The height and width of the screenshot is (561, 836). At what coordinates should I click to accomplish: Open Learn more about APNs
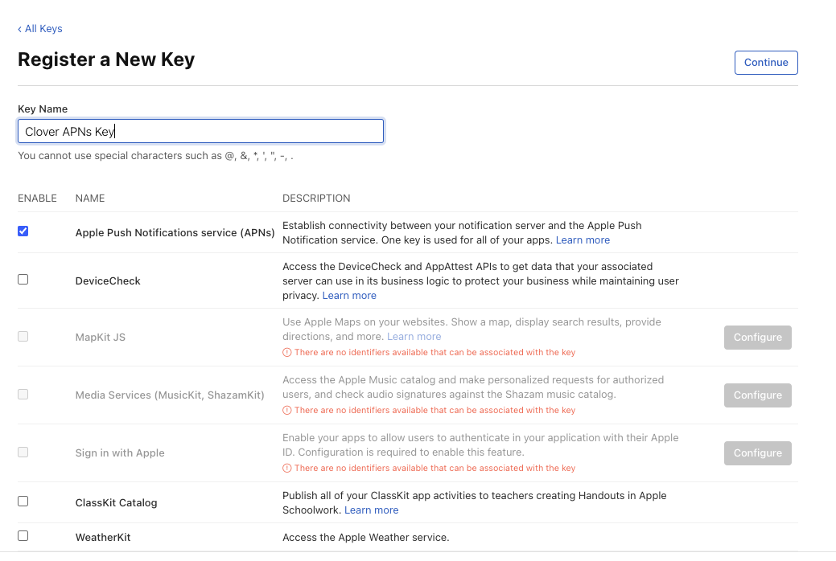[583, 240]
